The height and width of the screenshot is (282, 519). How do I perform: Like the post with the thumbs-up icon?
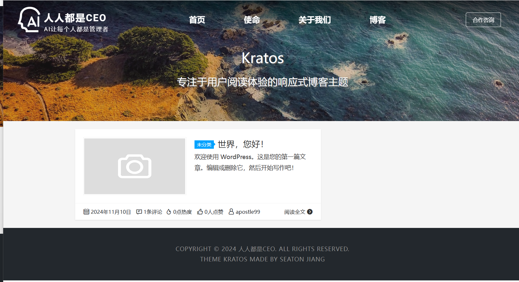click(200, 211)
